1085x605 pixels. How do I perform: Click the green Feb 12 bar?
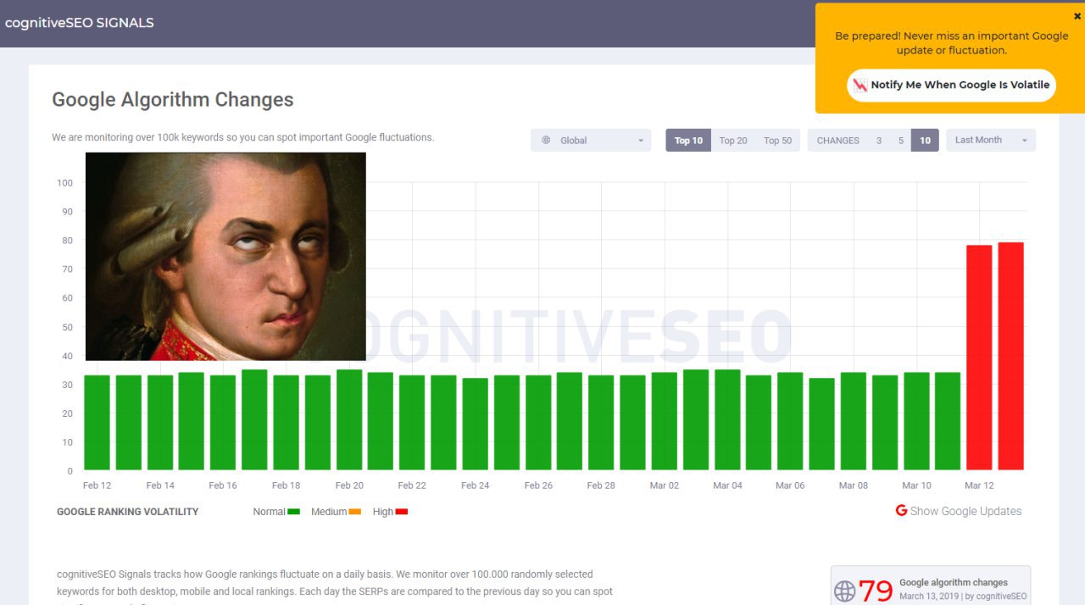[97, 422]
